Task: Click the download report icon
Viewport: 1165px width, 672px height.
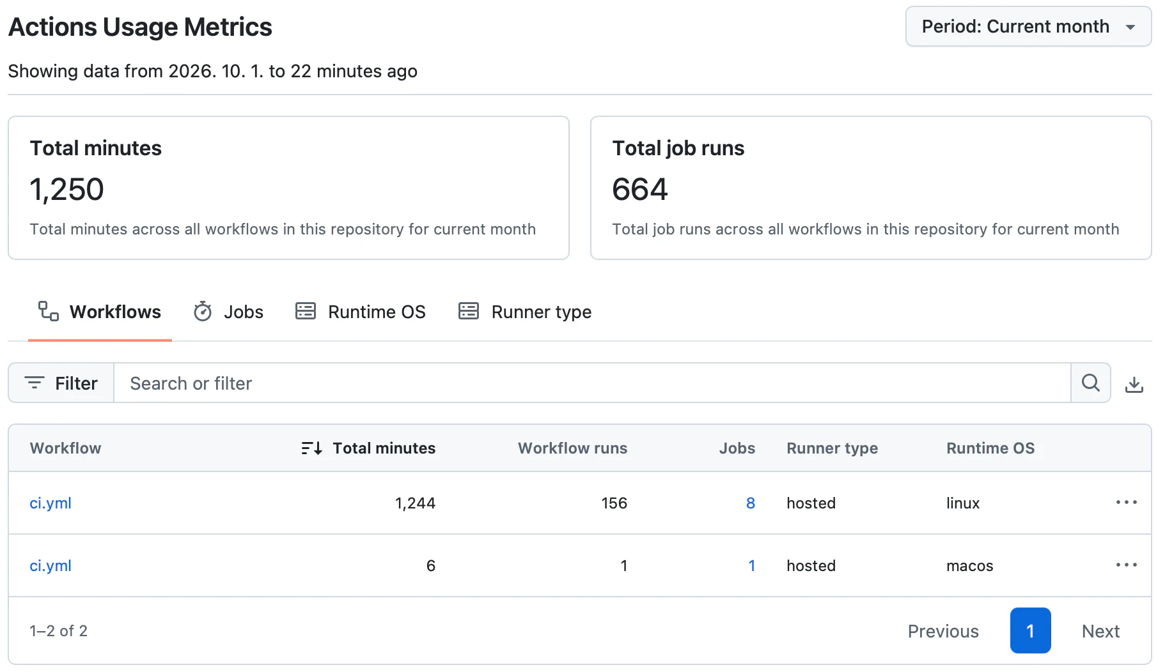Action: pos(1134,384)
